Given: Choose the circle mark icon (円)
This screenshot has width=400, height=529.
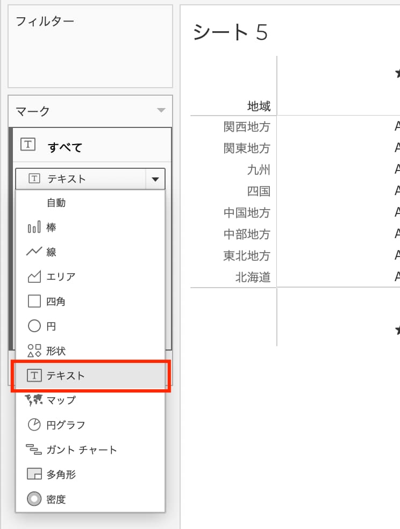Looking at the screenshot, I should coord(34,326).
